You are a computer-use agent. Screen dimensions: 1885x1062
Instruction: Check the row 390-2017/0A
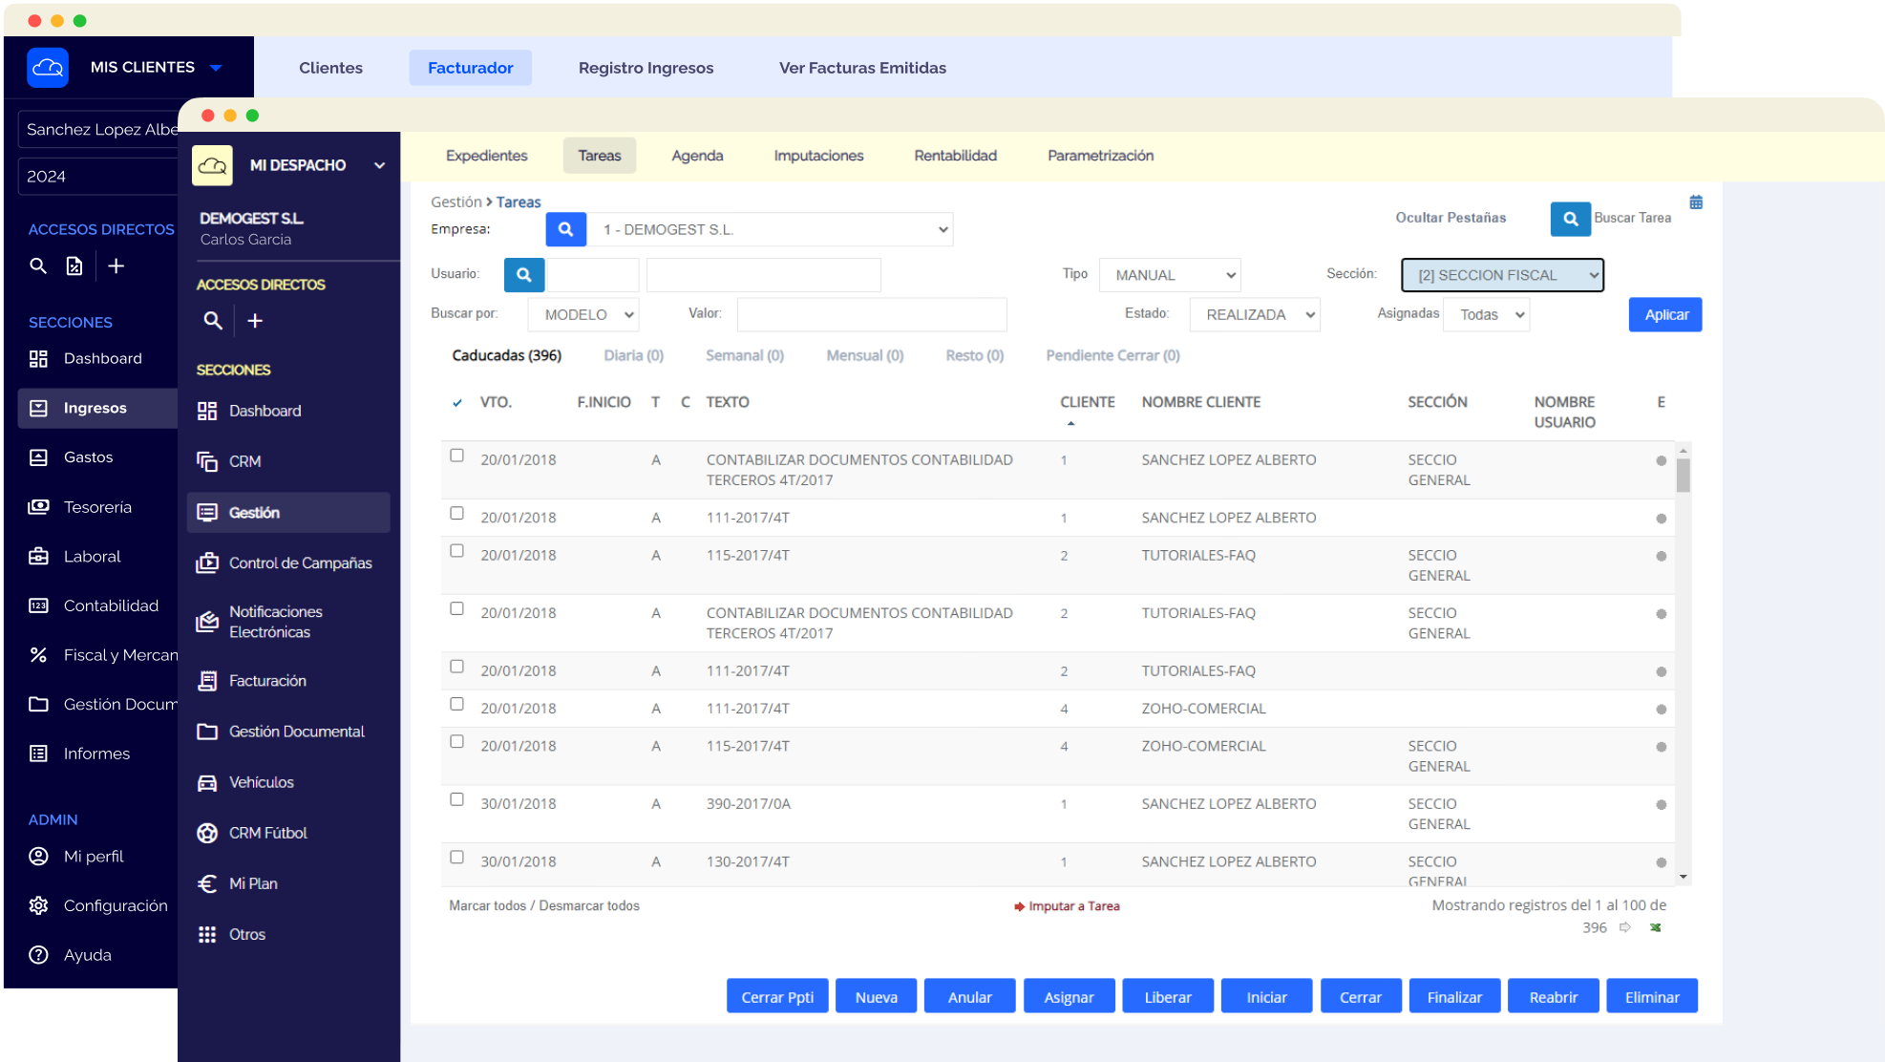click(456, 799)
